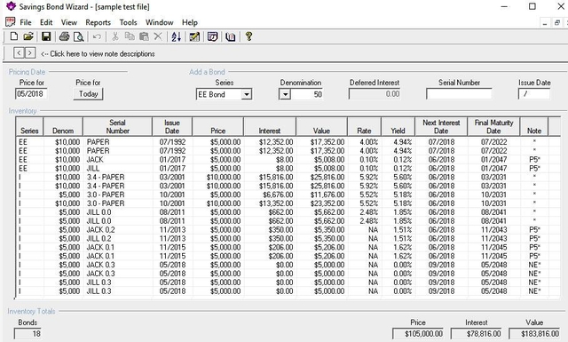Click the Delete X icon in the toolbar

click(158, 36)
